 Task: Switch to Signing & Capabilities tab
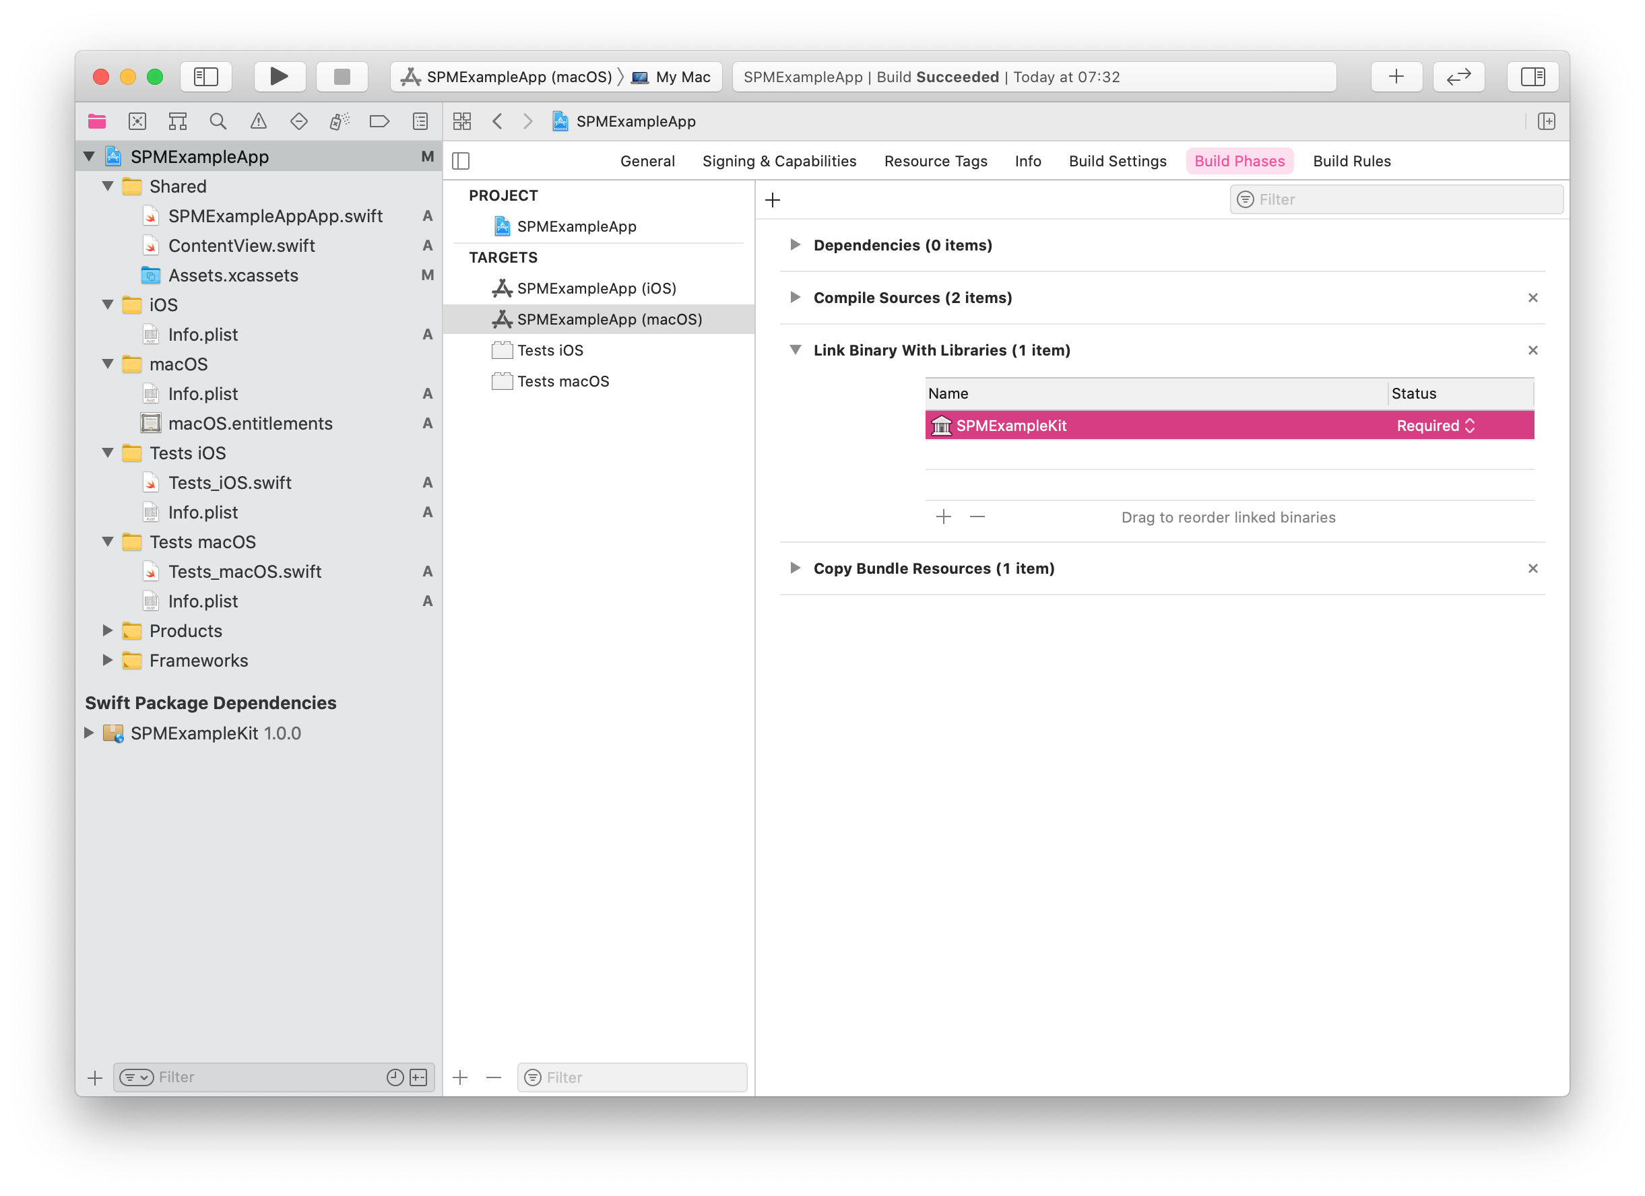779,161
